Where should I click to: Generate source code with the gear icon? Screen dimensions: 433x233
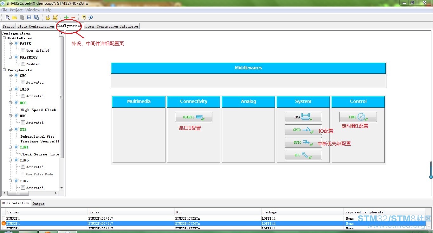pos(48,18)
